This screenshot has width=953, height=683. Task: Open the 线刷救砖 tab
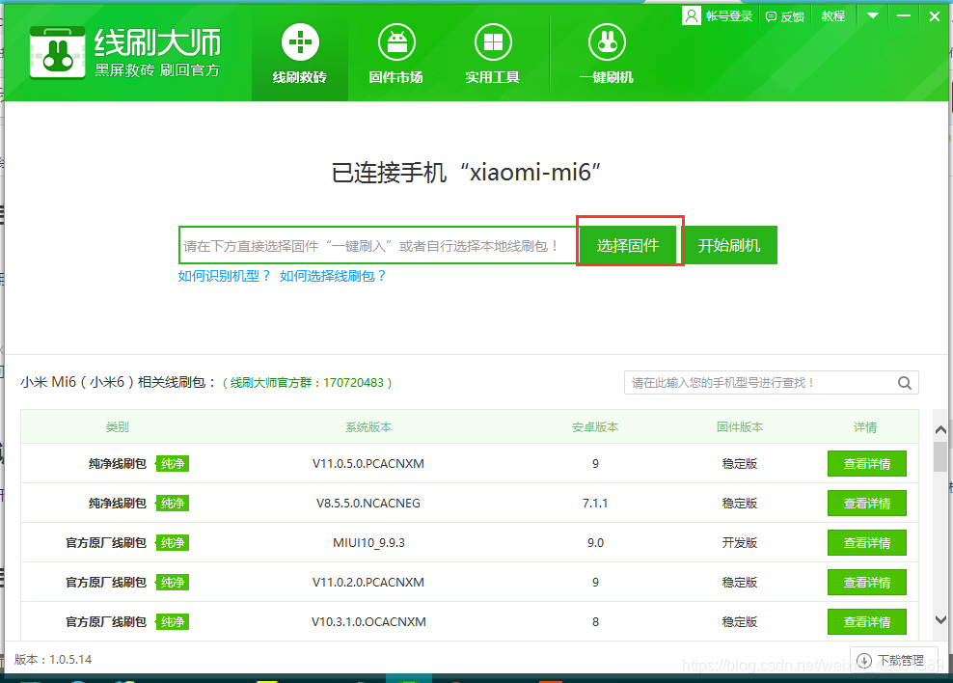click(x=300, y=54)
